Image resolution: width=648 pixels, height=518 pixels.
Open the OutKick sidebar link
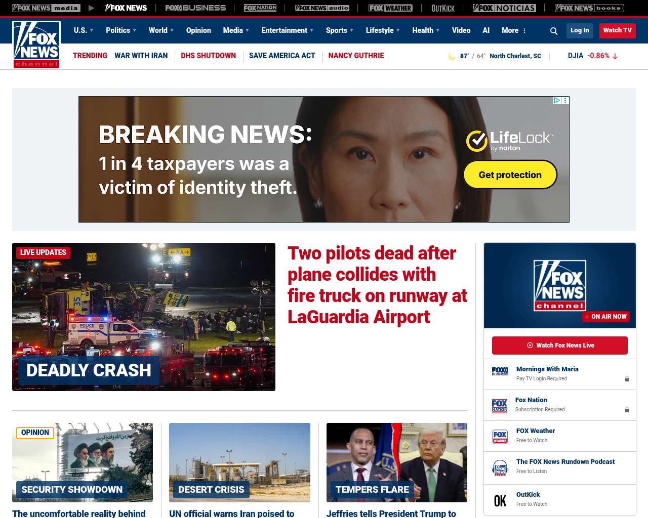pyautogui.click(x=528, y=495)
